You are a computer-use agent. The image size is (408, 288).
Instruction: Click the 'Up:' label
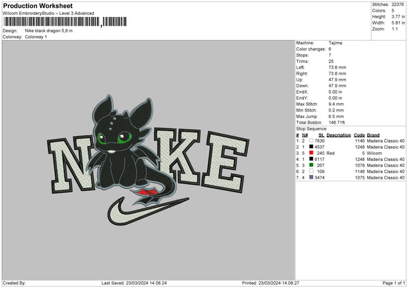pos(299,79)
